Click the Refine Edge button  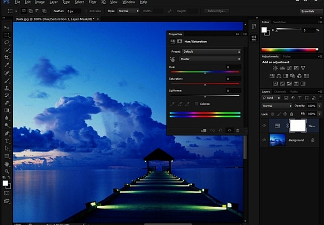217,11
